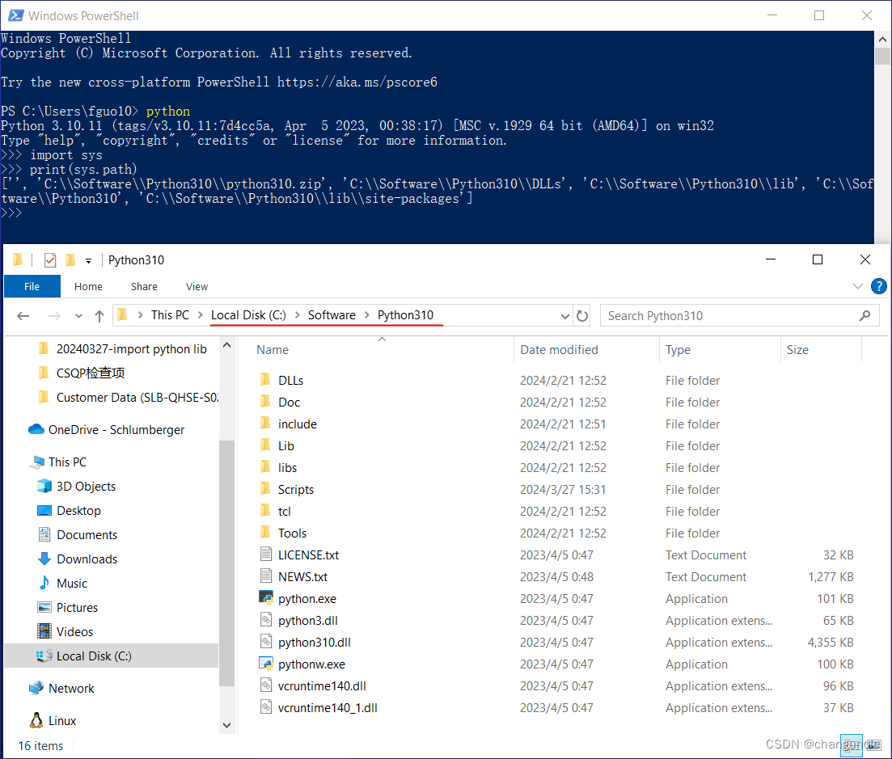Go forward with the forward arrow
892x759 pixels.
pos(54,315)
